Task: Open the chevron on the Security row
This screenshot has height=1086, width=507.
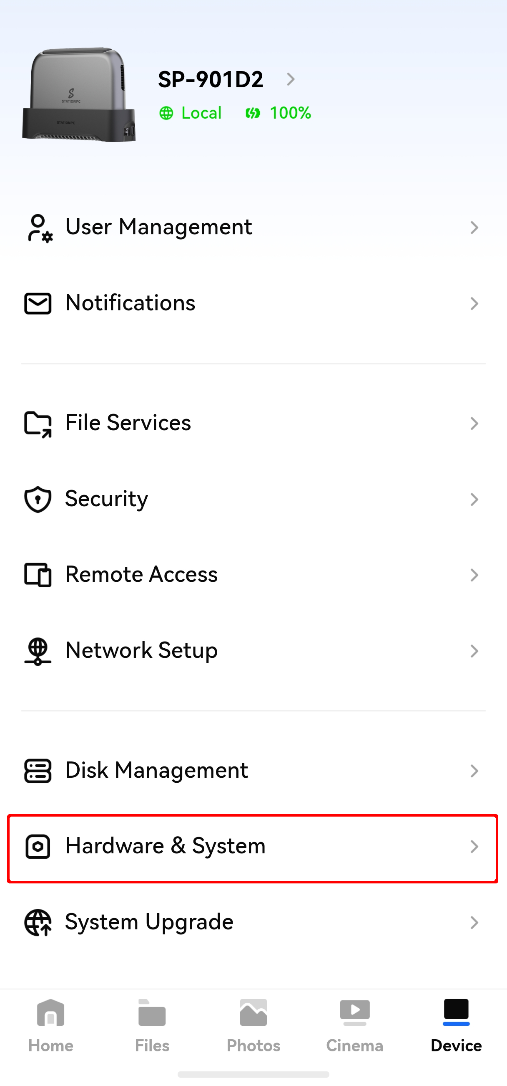Action: (474, 500)
